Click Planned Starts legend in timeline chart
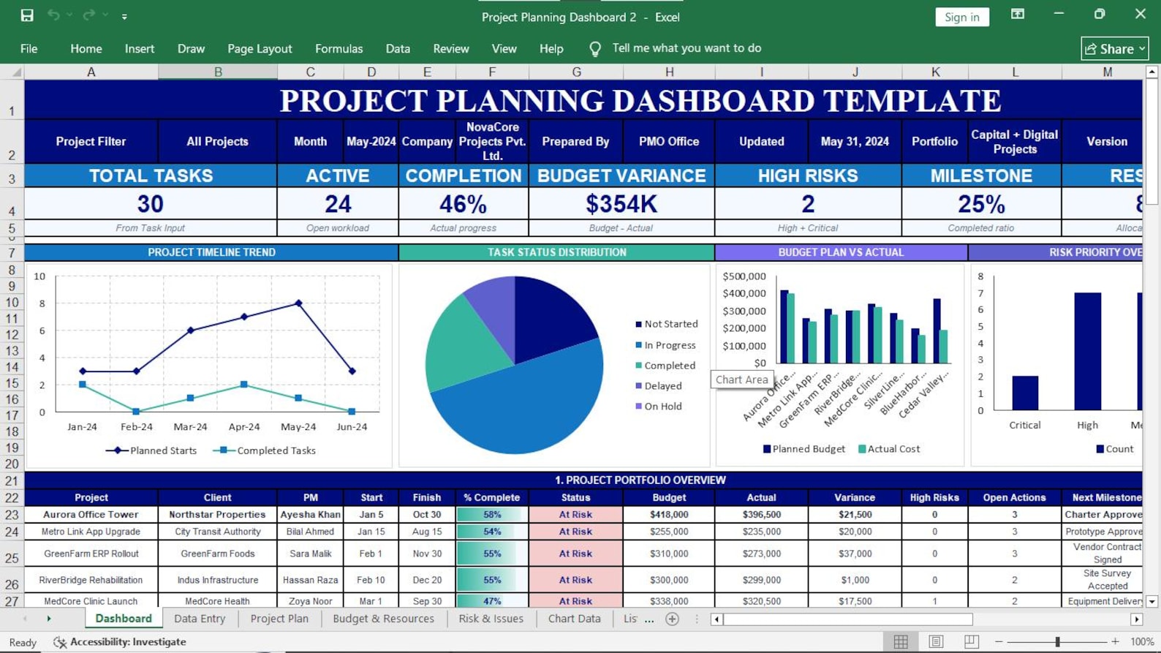Screen dimensions: 1161x653 pyautogui.click(x=151, y=450)
